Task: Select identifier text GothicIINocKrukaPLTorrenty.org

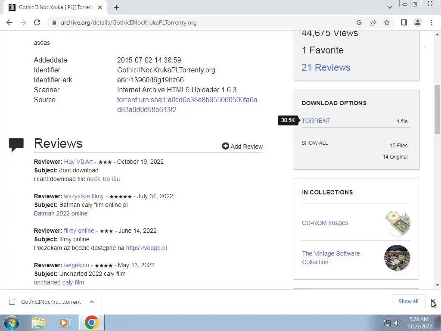Action: coord(166,70)
